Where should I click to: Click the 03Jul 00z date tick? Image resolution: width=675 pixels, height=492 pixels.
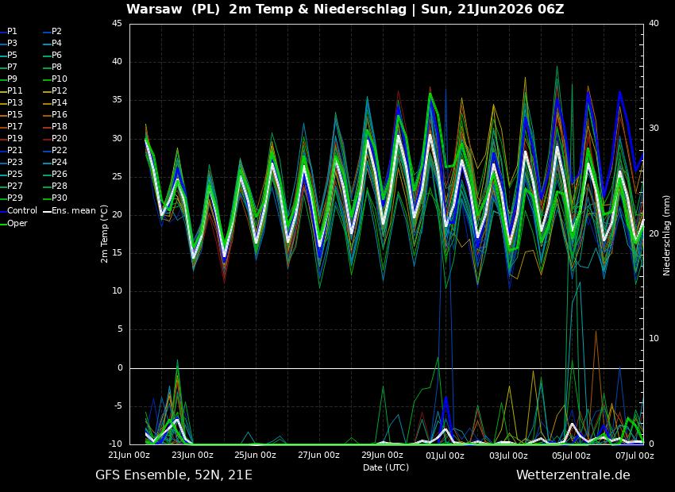click(508, 455)
